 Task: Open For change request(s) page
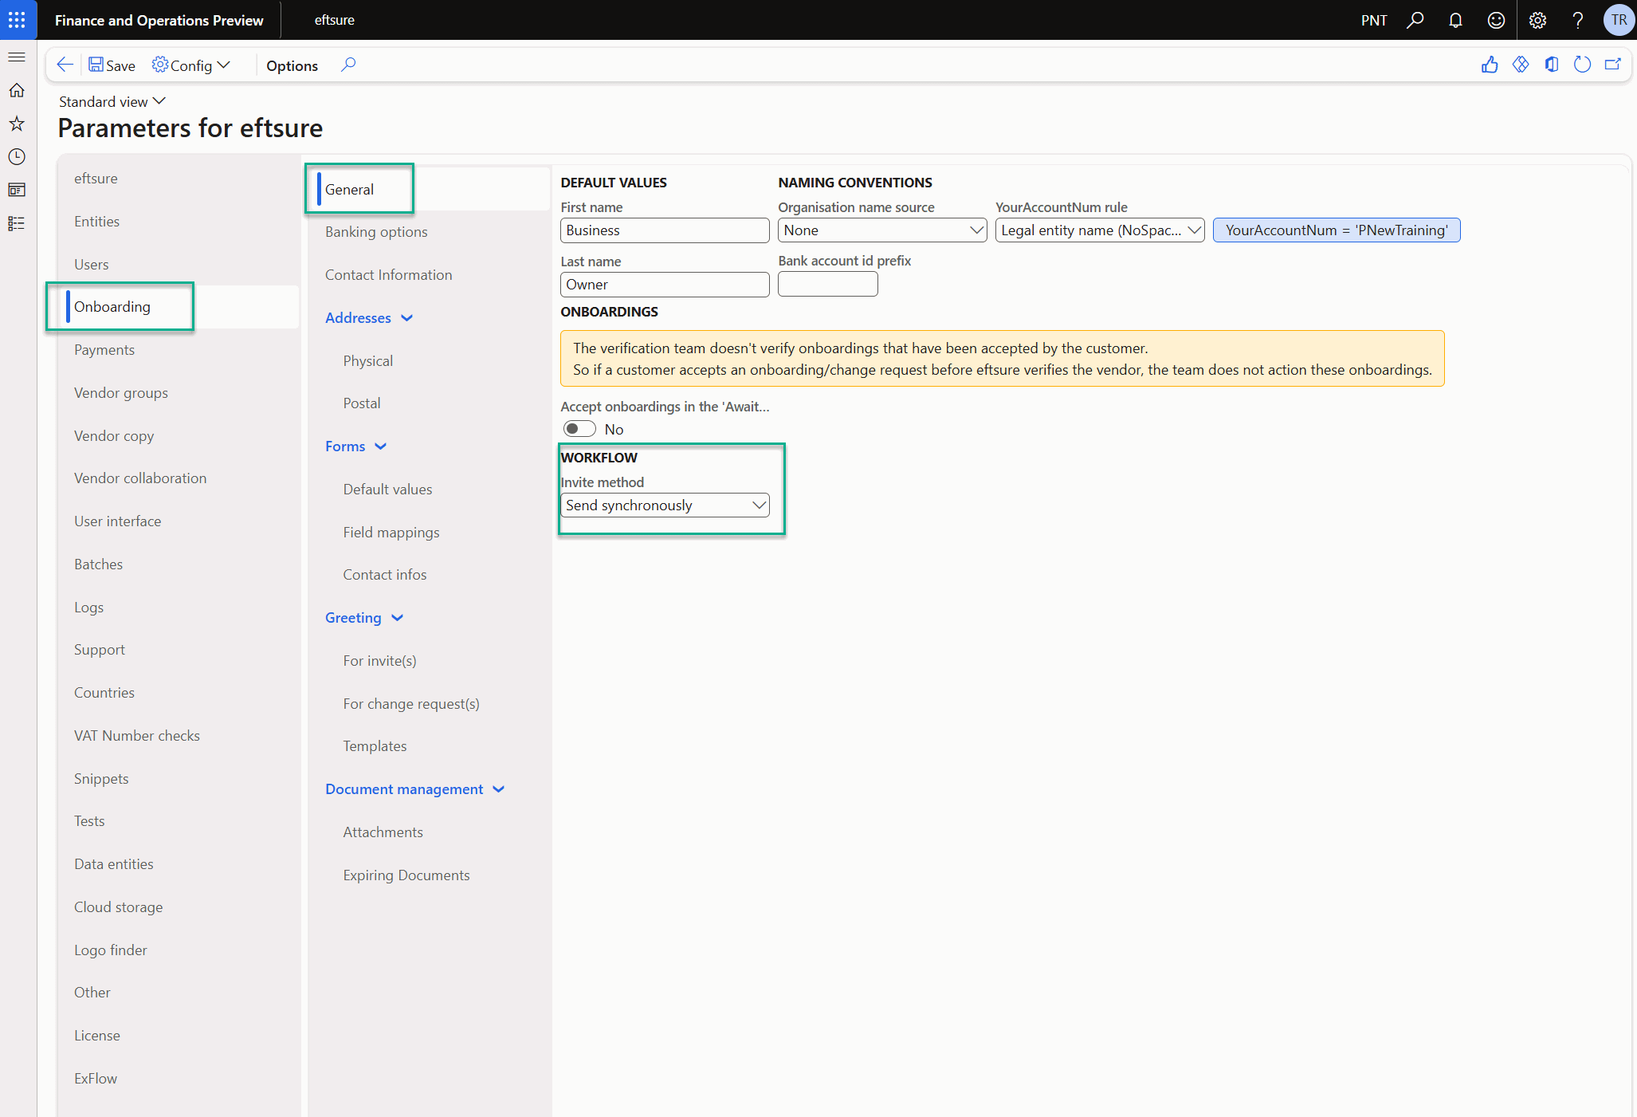point(411,704)
